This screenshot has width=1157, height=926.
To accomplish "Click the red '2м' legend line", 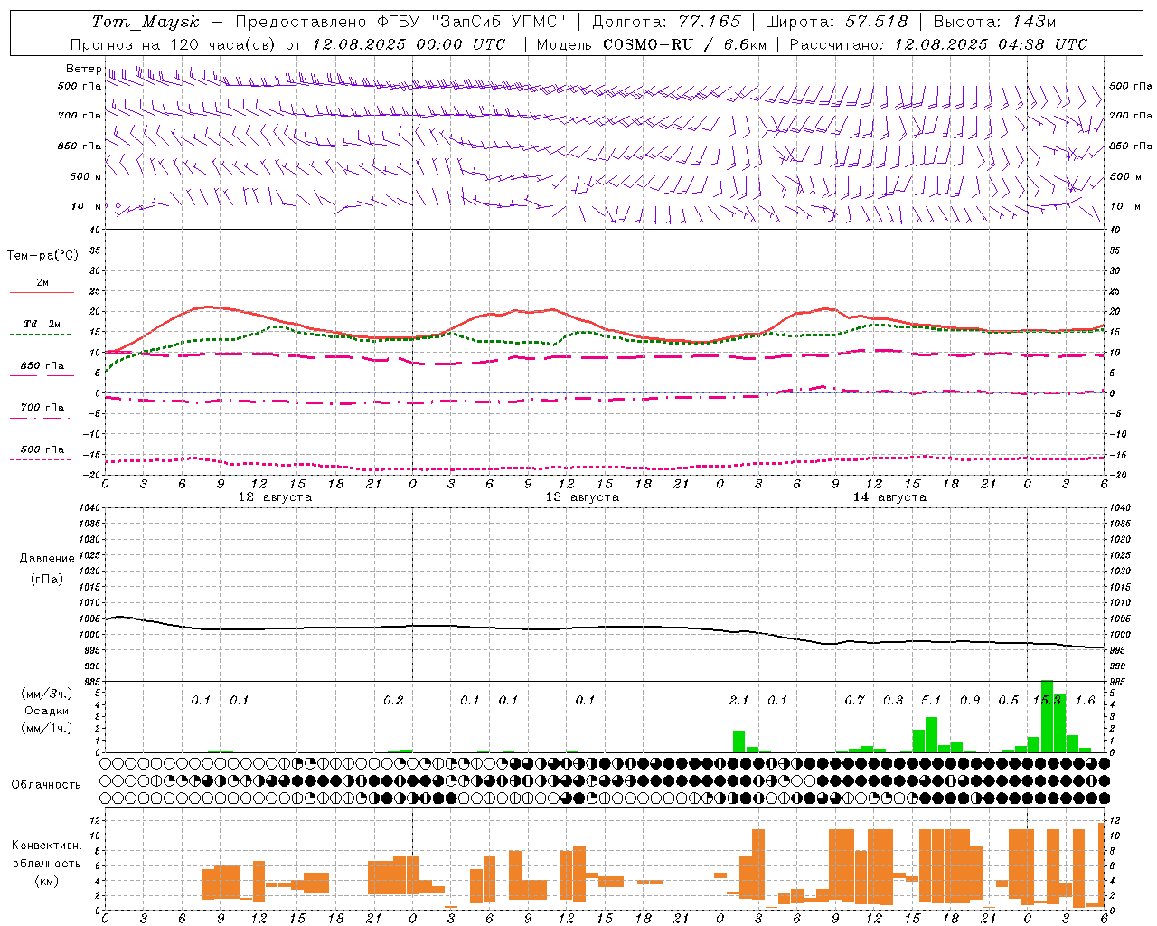I will tap(42, 292).
